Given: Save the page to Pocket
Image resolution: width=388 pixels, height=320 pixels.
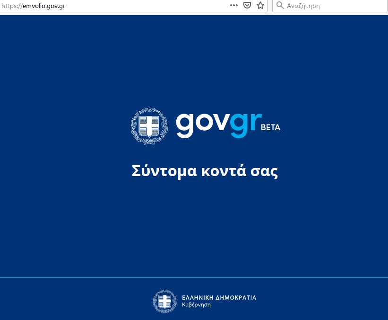Looking at the screenshot, I should tap(247, 5).
